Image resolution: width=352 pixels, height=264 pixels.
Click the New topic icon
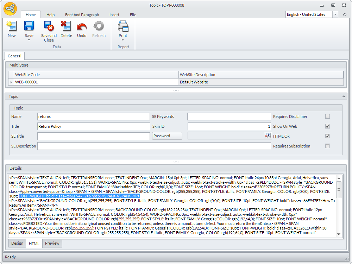(x=12, y=27)
